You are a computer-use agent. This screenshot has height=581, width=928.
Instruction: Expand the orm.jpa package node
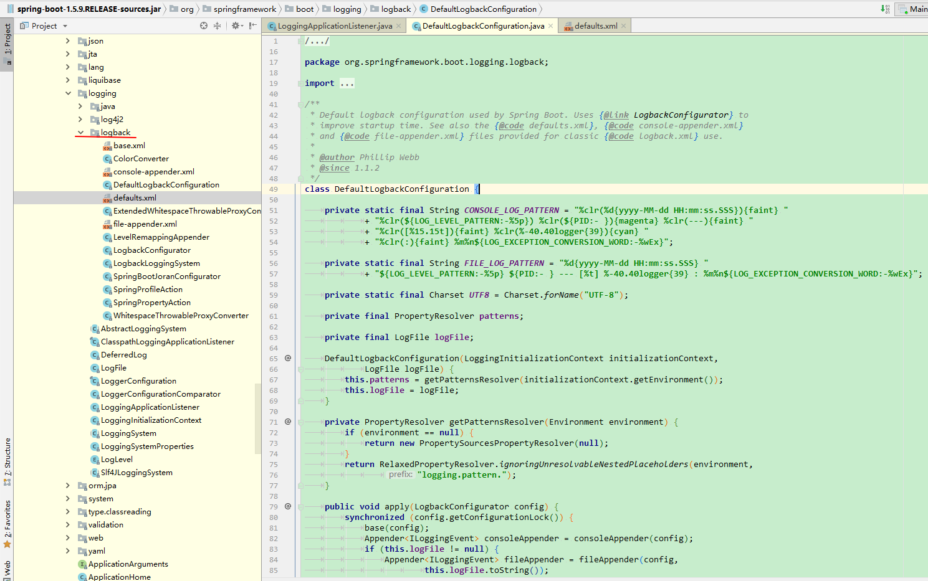(x=68, y=485)
